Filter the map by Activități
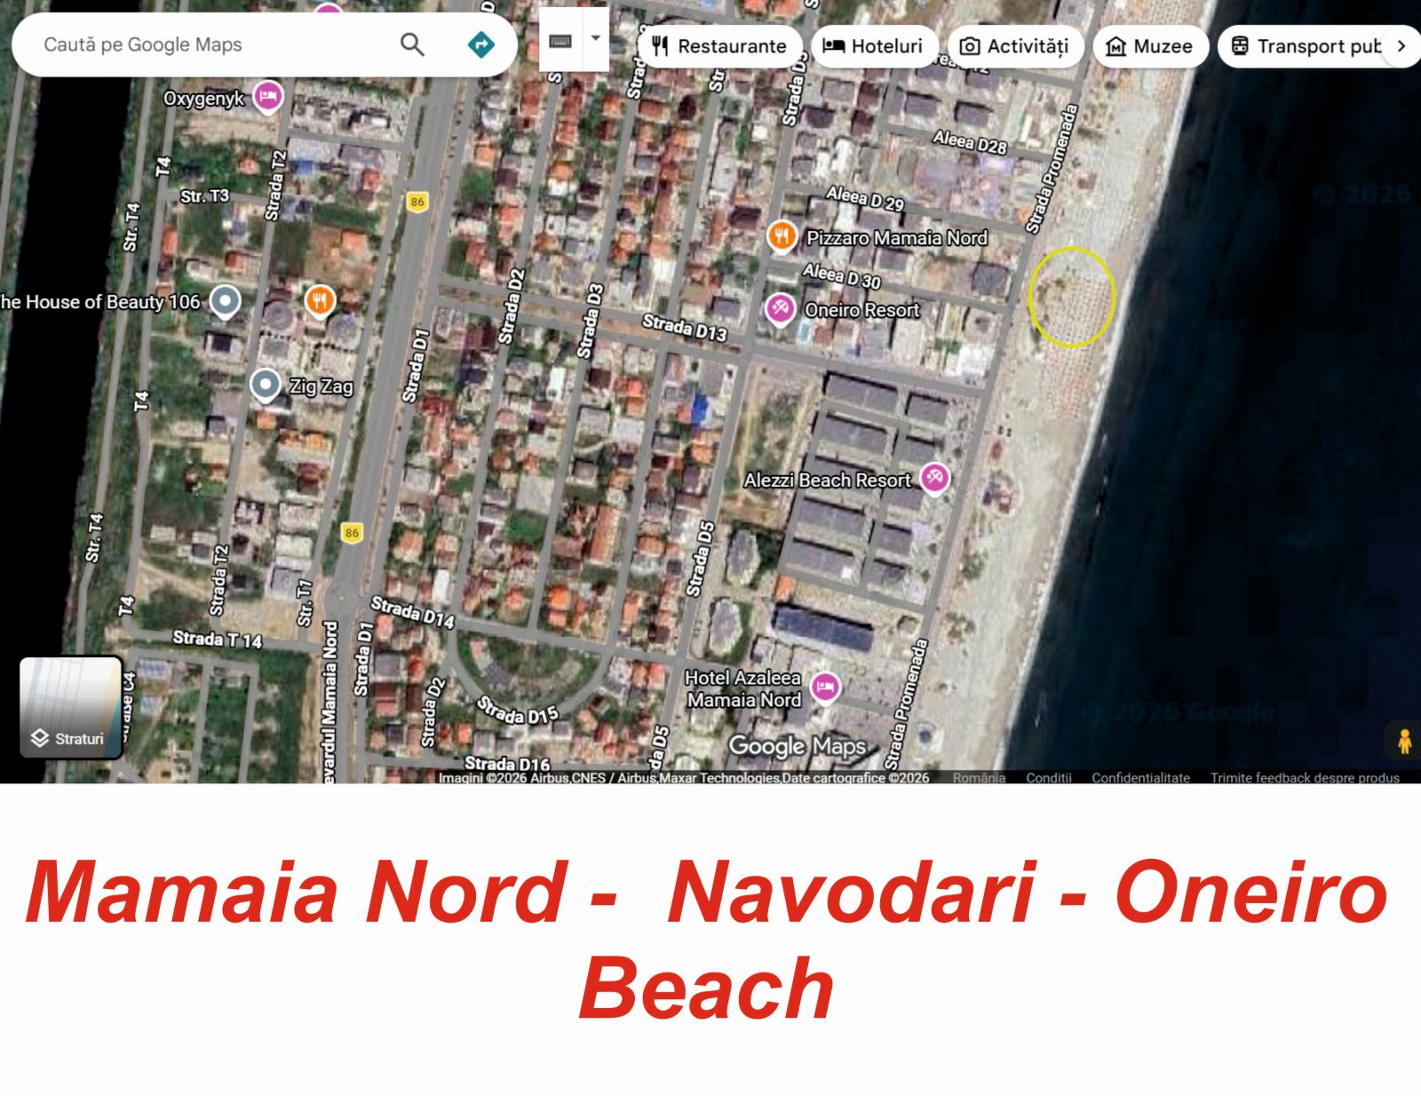 coord(1014,46)
